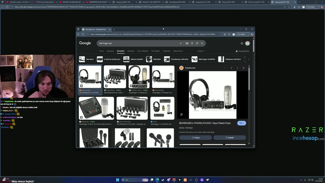Select the 'Condenser mikrofon' chip
325x183 pixels.
(x=177, y=59)
